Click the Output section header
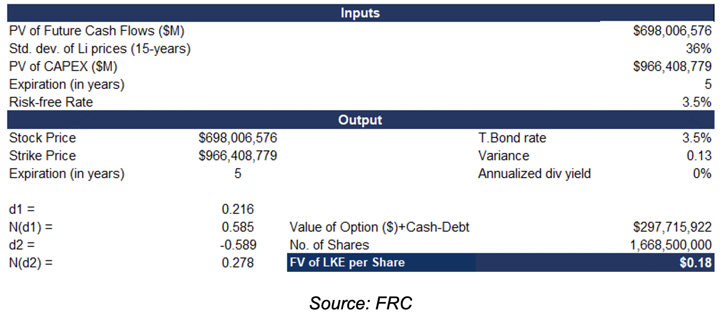 coord(360,120)
